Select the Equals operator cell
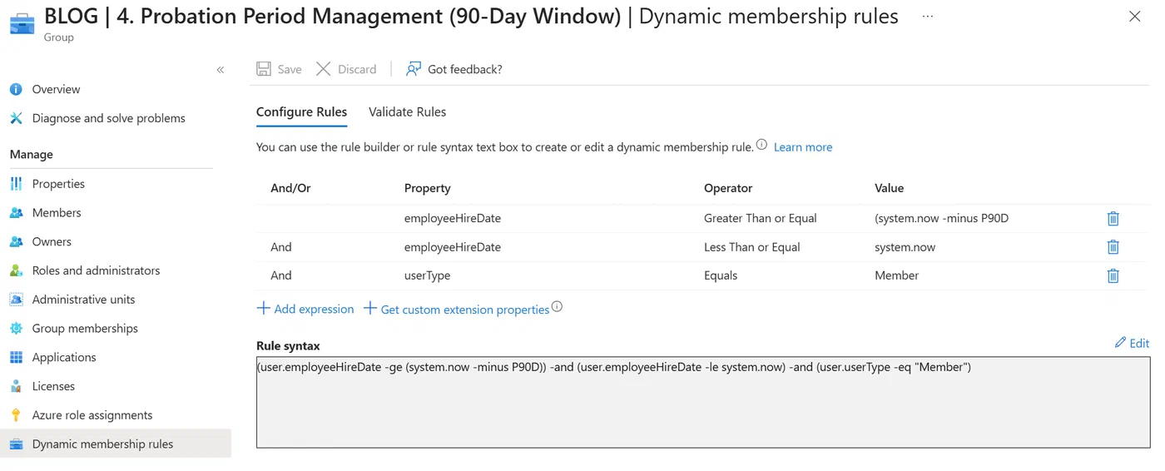The image size is (1165, 471). click(721, 275)
